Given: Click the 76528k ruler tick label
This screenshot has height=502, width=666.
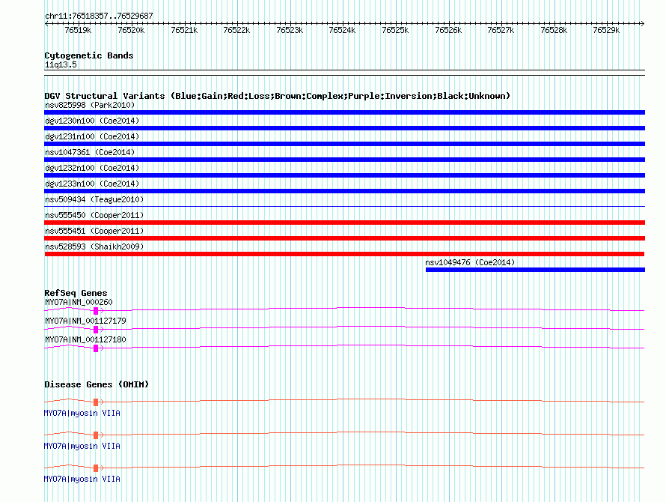Looking at the screenshot, I should pos(554,30).
